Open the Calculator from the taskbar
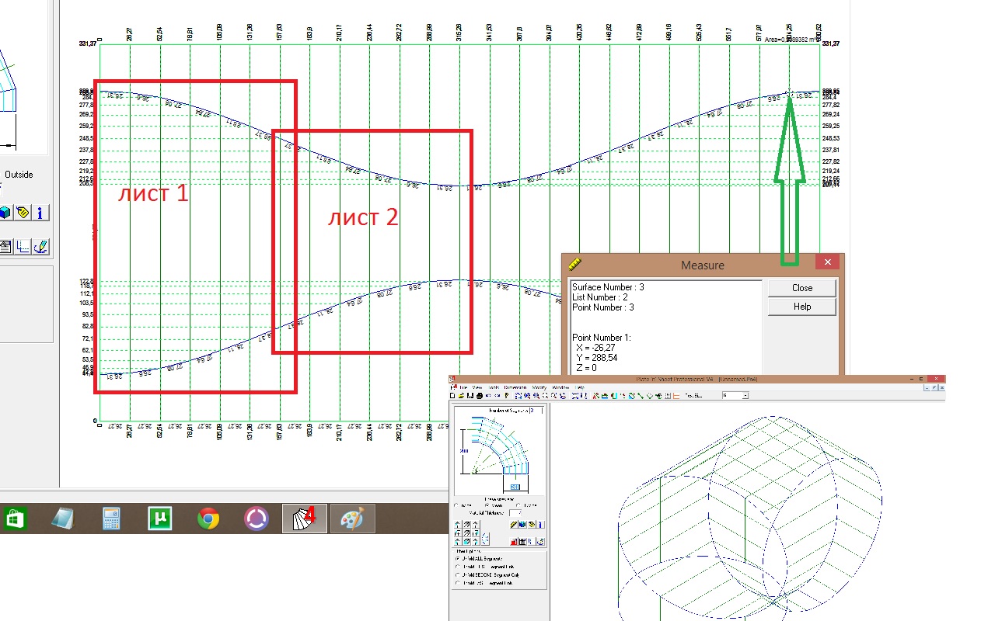 click(113, 518)
